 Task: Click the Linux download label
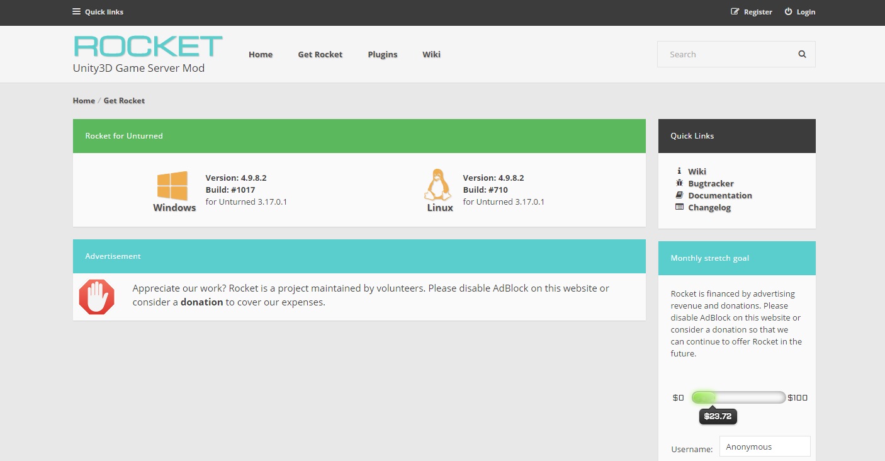tap(440, 208)
